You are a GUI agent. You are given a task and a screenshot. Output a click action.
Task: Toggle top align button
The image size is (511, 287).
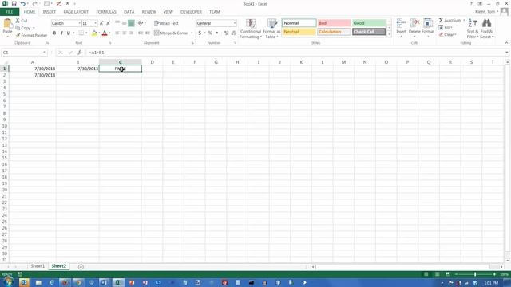coord(117,23)
